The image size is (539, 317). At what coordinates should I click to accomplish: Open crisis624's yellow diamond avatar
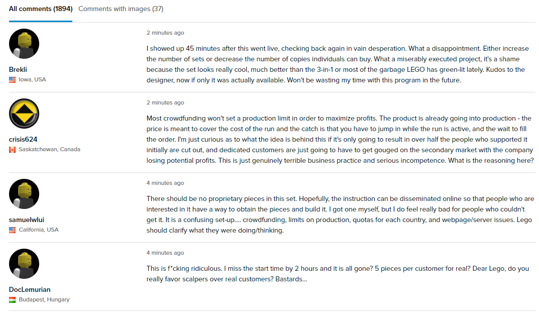[24, 114]
